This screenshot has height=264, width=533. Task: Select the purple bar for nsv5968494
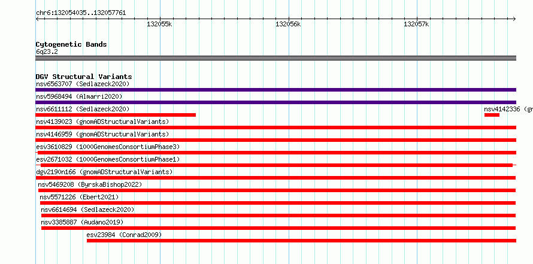pyautogui.click(x=275, y=102)
